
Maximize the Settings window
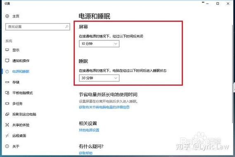click(x=218, y=4)
